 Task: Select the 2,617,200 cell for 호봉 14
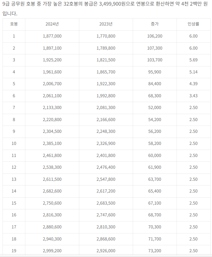pos(106,191)
